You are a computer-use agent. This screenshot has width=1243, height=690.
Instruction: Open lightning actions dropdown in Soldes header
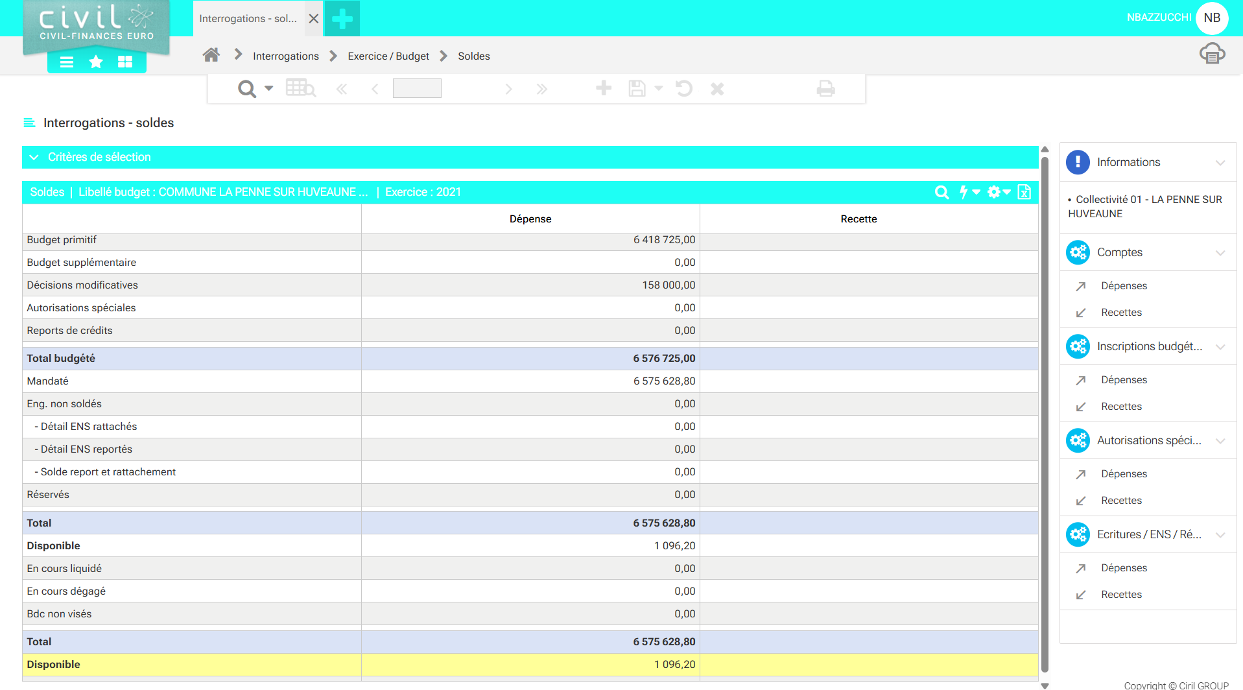tap(969, 192)
